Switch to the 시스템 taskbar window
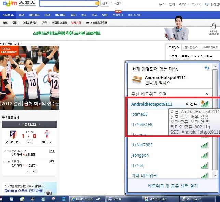This screenshot has height=202, width=220. (x=123, y=199)
